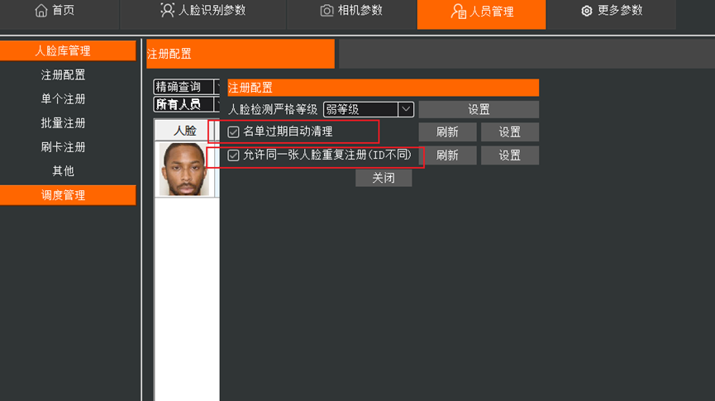Open 单个注册 from the sidebar
Screen dimensions: 715x401
(63, 99)
